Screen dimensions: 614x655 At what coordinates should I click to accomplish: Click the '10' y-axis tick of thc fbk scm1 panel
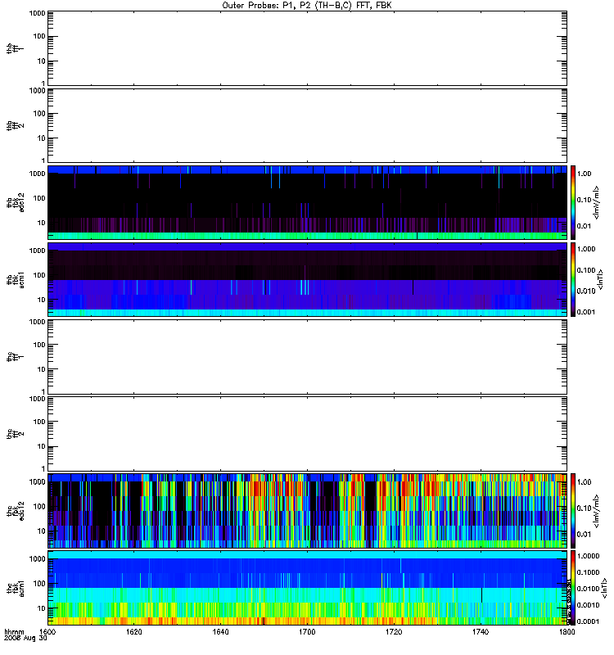tap(42, 608)
